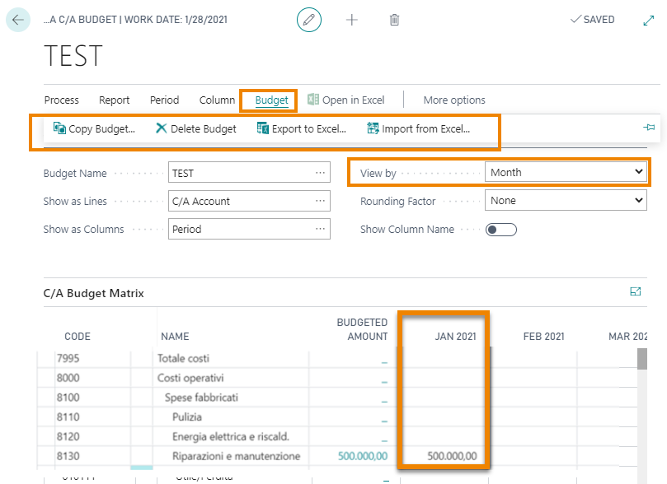Click the back arrow button
The width and height of the screenshot is (667, 484).
[18, 20]
